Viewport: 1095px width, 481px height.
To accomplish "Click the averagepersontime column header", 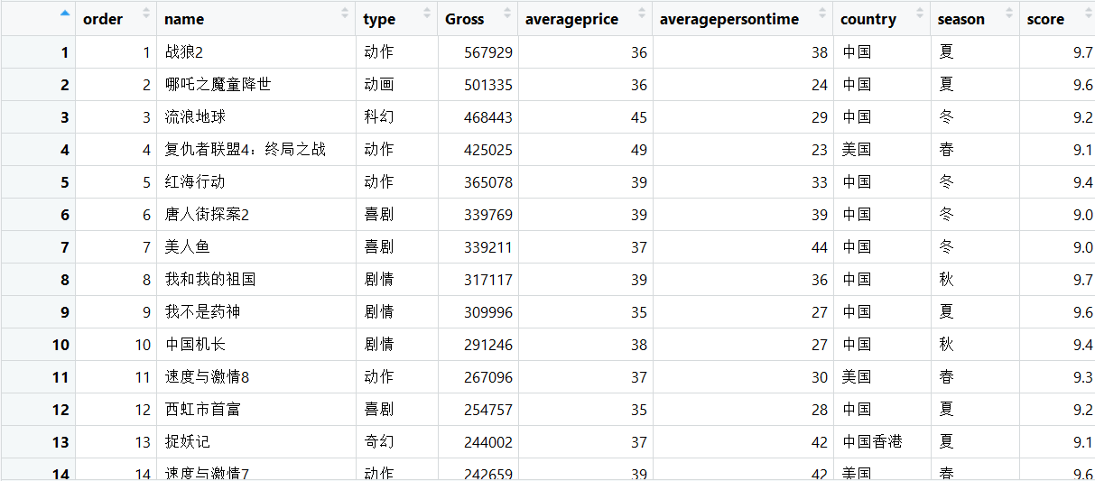I will click(743, 19).
